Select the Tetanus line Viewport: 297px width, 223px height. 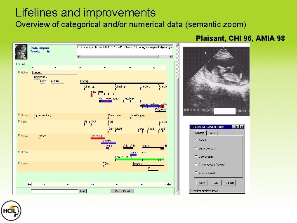148,166
